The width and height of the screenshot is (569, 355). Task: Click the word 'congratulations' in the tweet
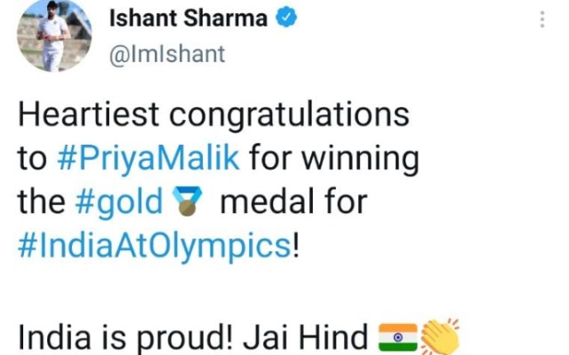tap(289, 115)
